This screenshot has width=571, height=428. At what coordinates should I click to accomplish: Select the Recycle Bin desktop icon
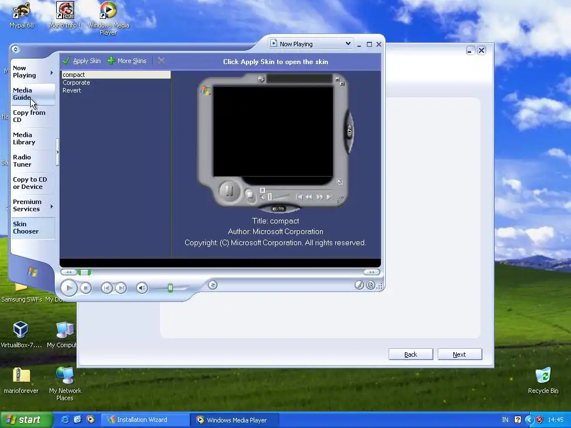543,380
